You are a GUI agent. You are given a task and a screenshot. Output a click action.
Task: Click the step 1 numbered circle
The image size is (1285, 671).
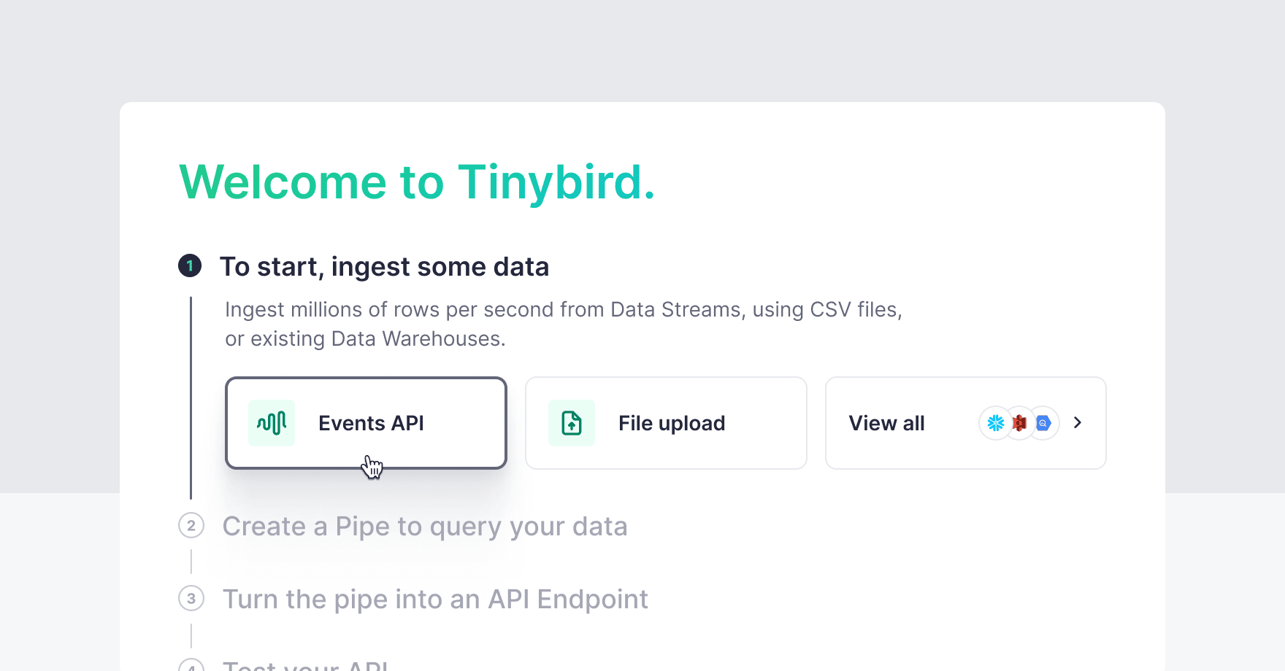(x=191, y=266)
